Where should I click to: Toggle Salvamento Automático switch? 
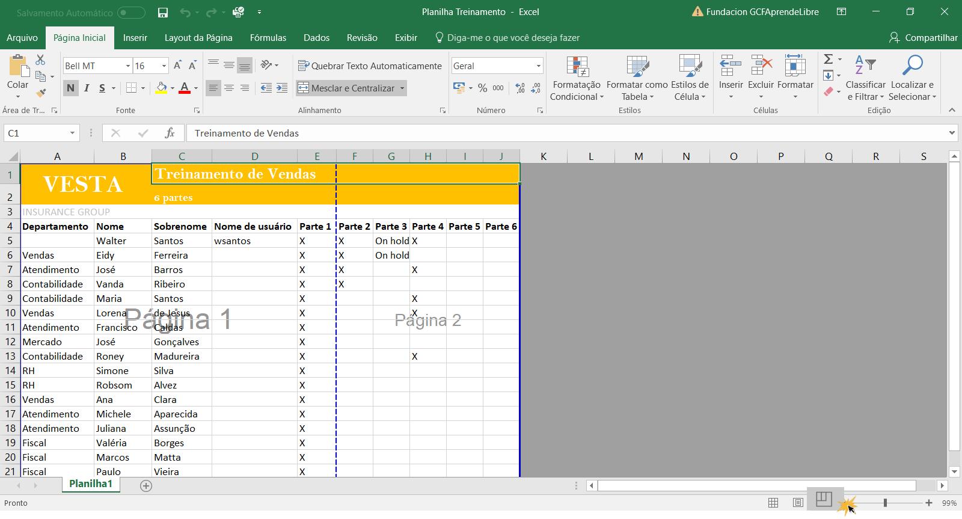point(131,13)
